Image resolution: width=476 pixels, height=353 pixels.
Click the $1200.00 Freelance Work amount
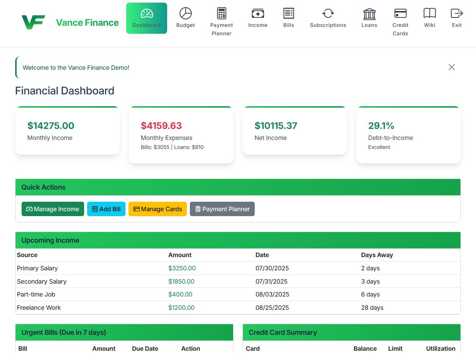[182, 308]
